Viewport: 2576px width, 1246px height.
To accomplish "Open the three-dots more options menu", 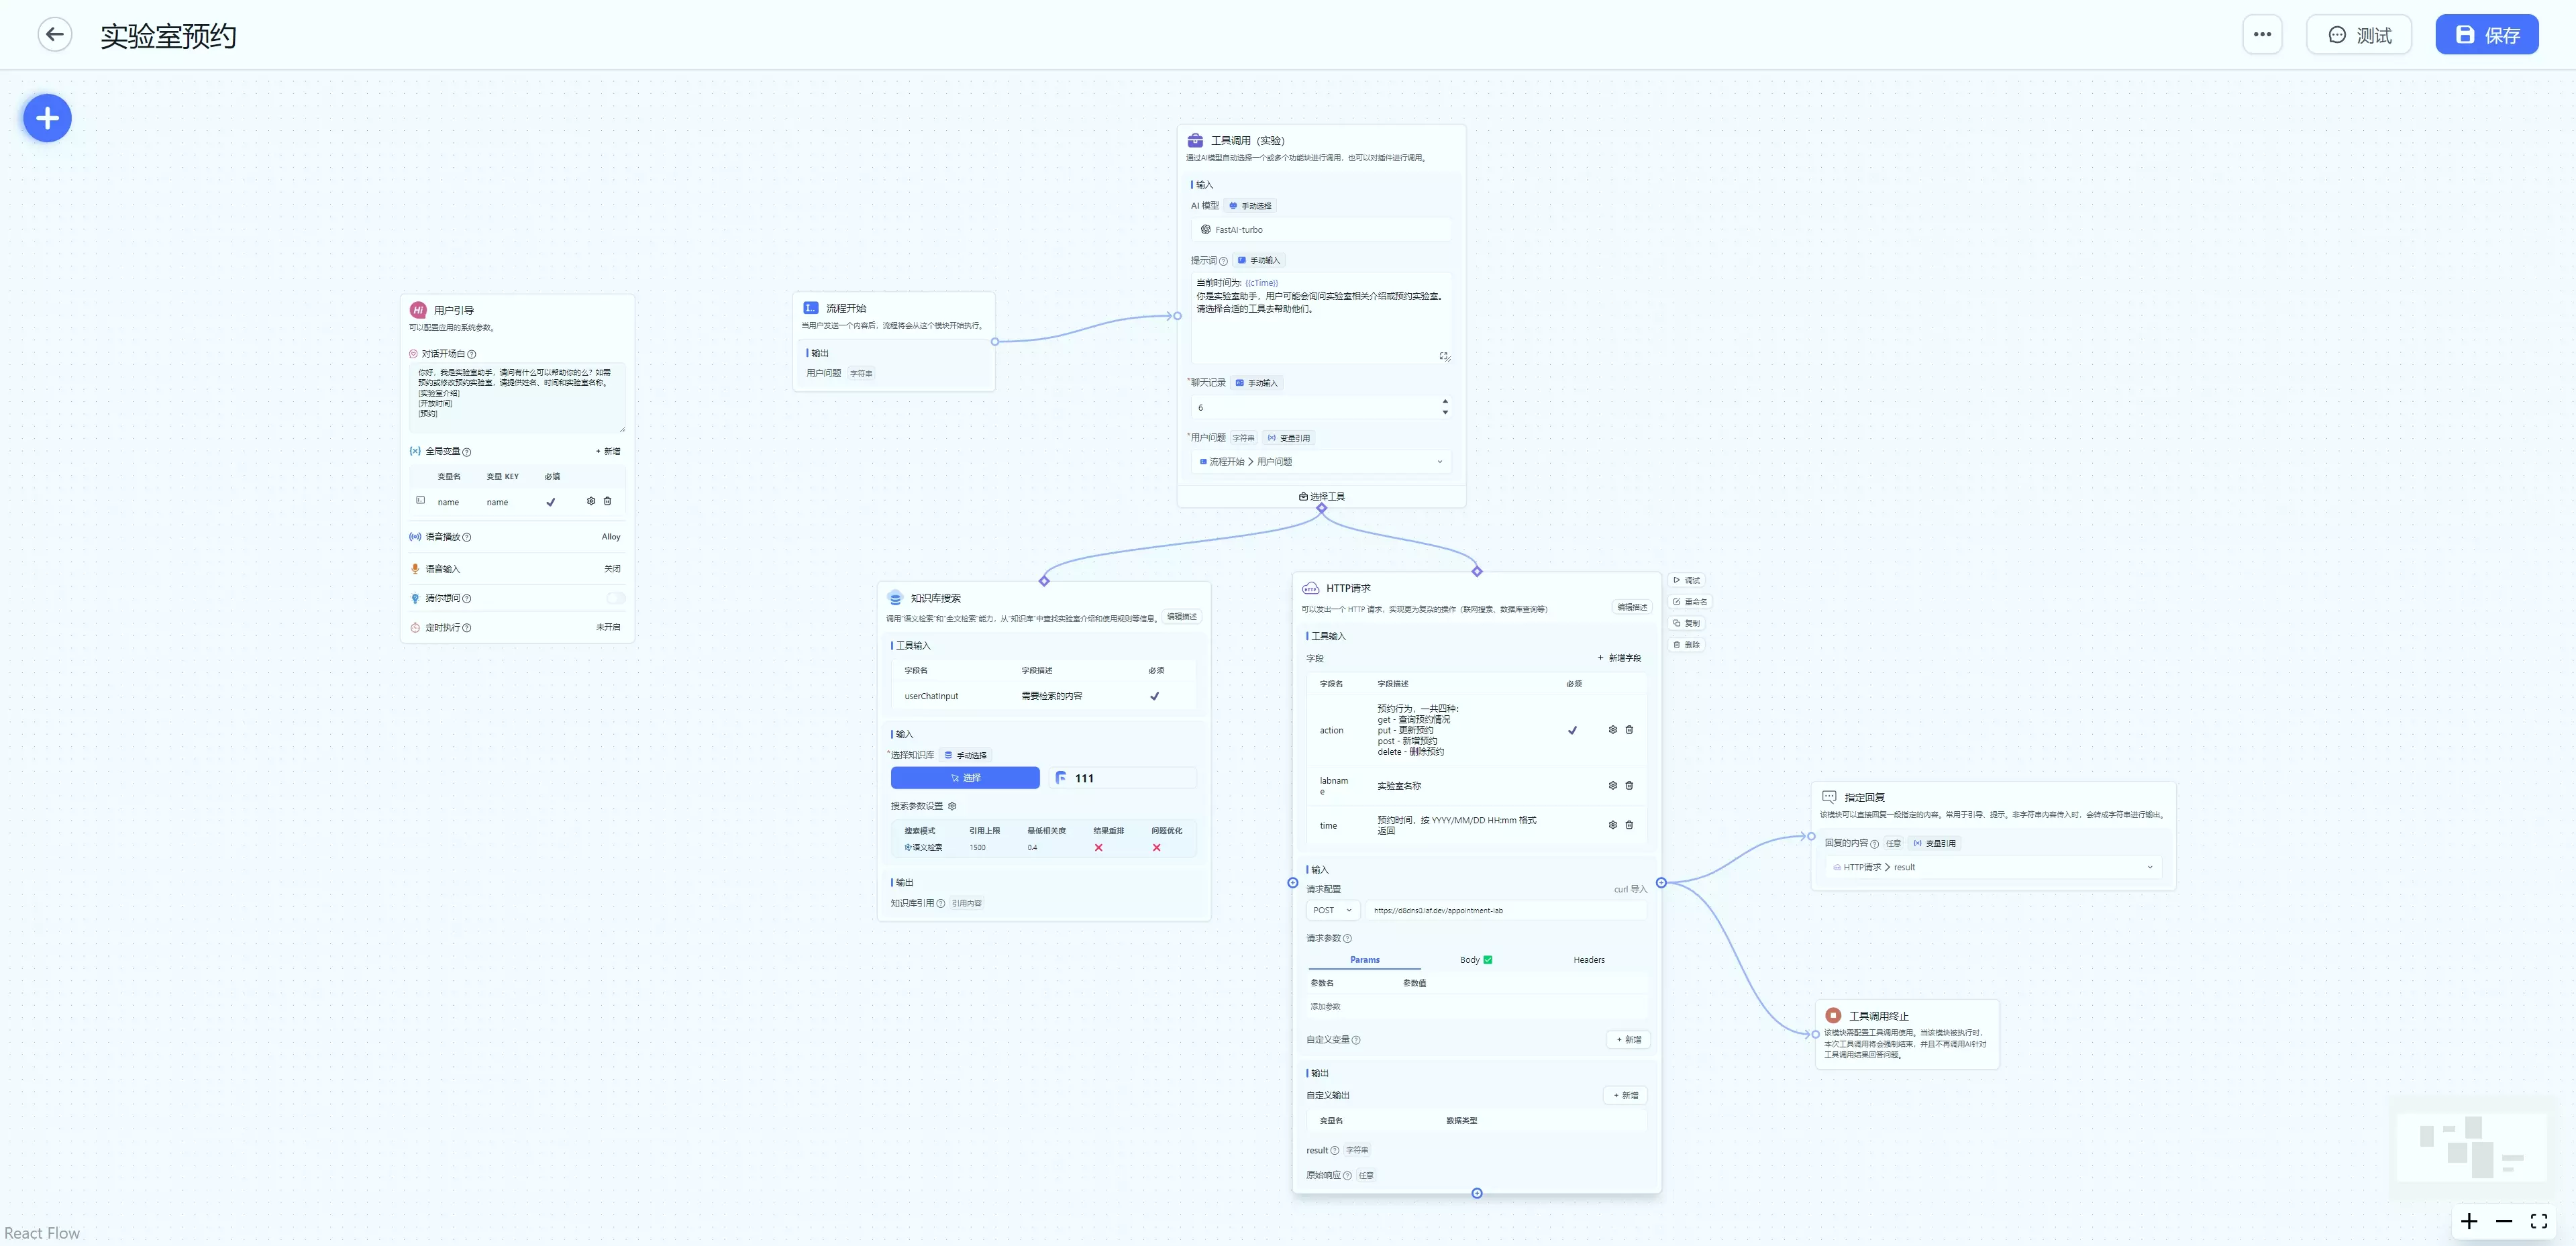I will pyautogui.click(x=2262, y=35).
